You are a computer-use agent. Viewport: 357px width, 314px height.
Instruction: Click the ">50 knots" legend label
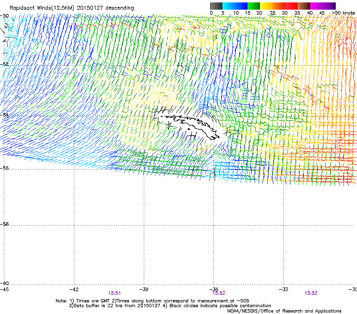343,13
